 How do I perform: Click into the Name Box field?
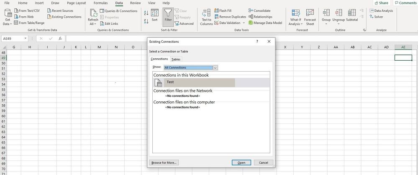pyautogui.click(x=12, y=39)
